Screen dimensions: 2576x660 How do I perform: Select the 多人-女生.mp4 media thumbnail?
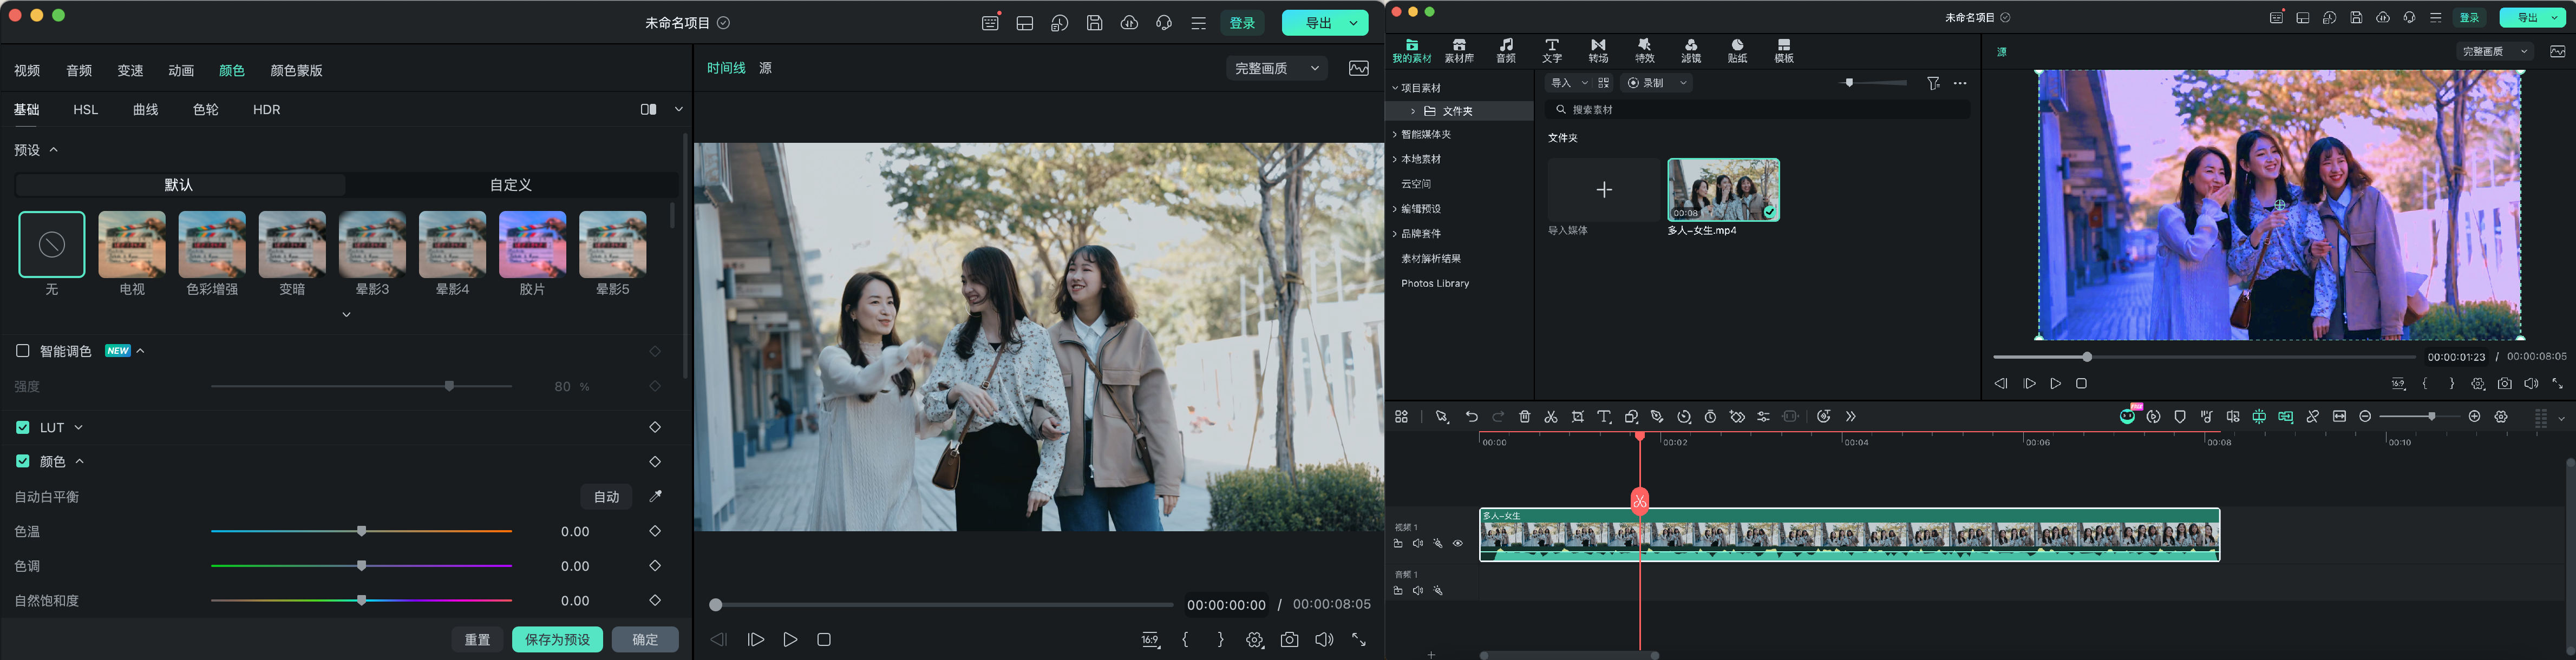coord(1723,190)
